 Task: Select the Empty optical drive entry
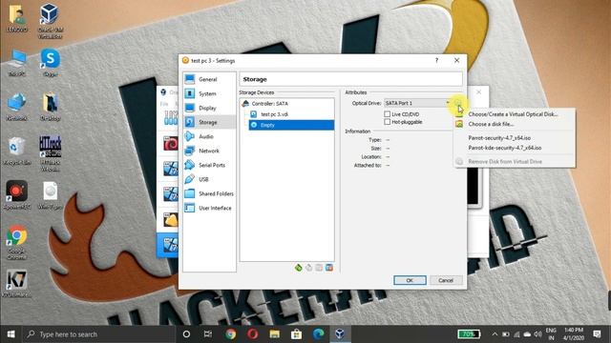pyautogui.click(x=291, y=125)
